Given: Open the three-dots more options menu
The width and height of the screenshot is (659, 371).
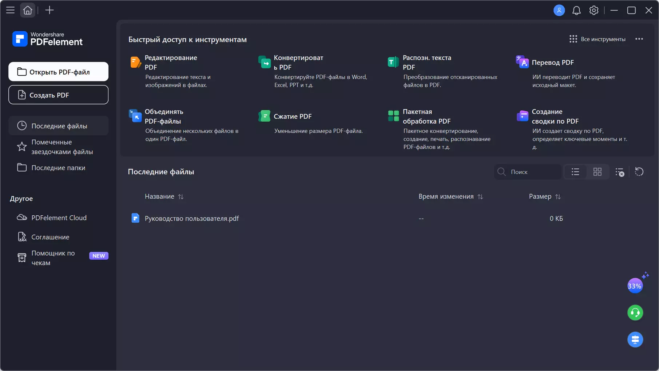Looking at the screenshot, I should tap(639, 39).
